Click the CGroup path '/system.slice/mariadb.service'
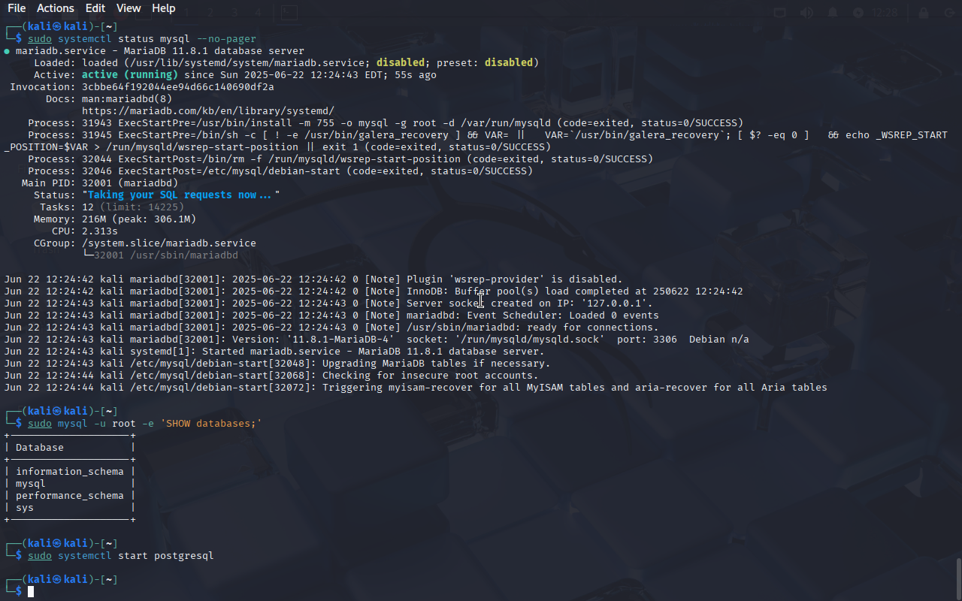This screenshot has height=601, width=962. tap(169, 243)
